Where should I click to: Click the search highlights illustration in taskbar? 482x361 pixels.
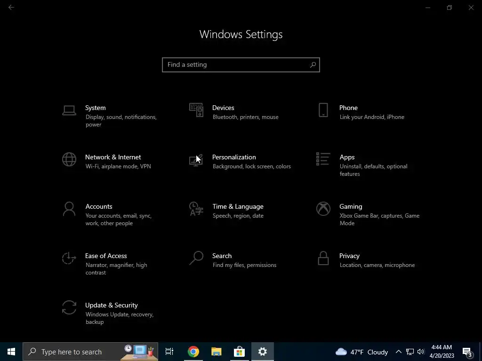coord(139,352)
